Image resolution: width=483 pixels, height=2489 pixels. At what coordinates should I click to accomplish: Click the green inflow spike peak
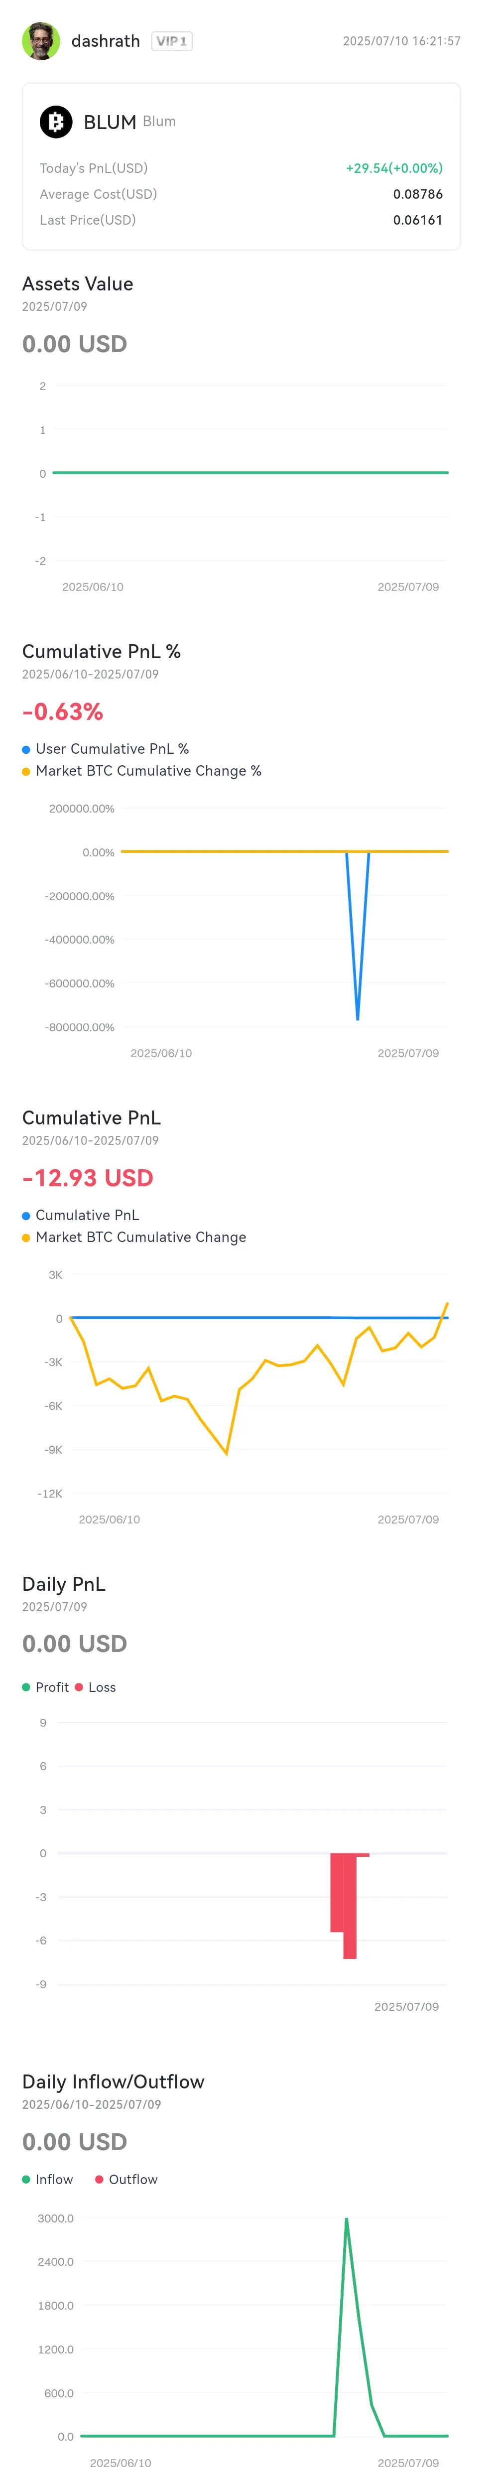(x=346, y=2218)
